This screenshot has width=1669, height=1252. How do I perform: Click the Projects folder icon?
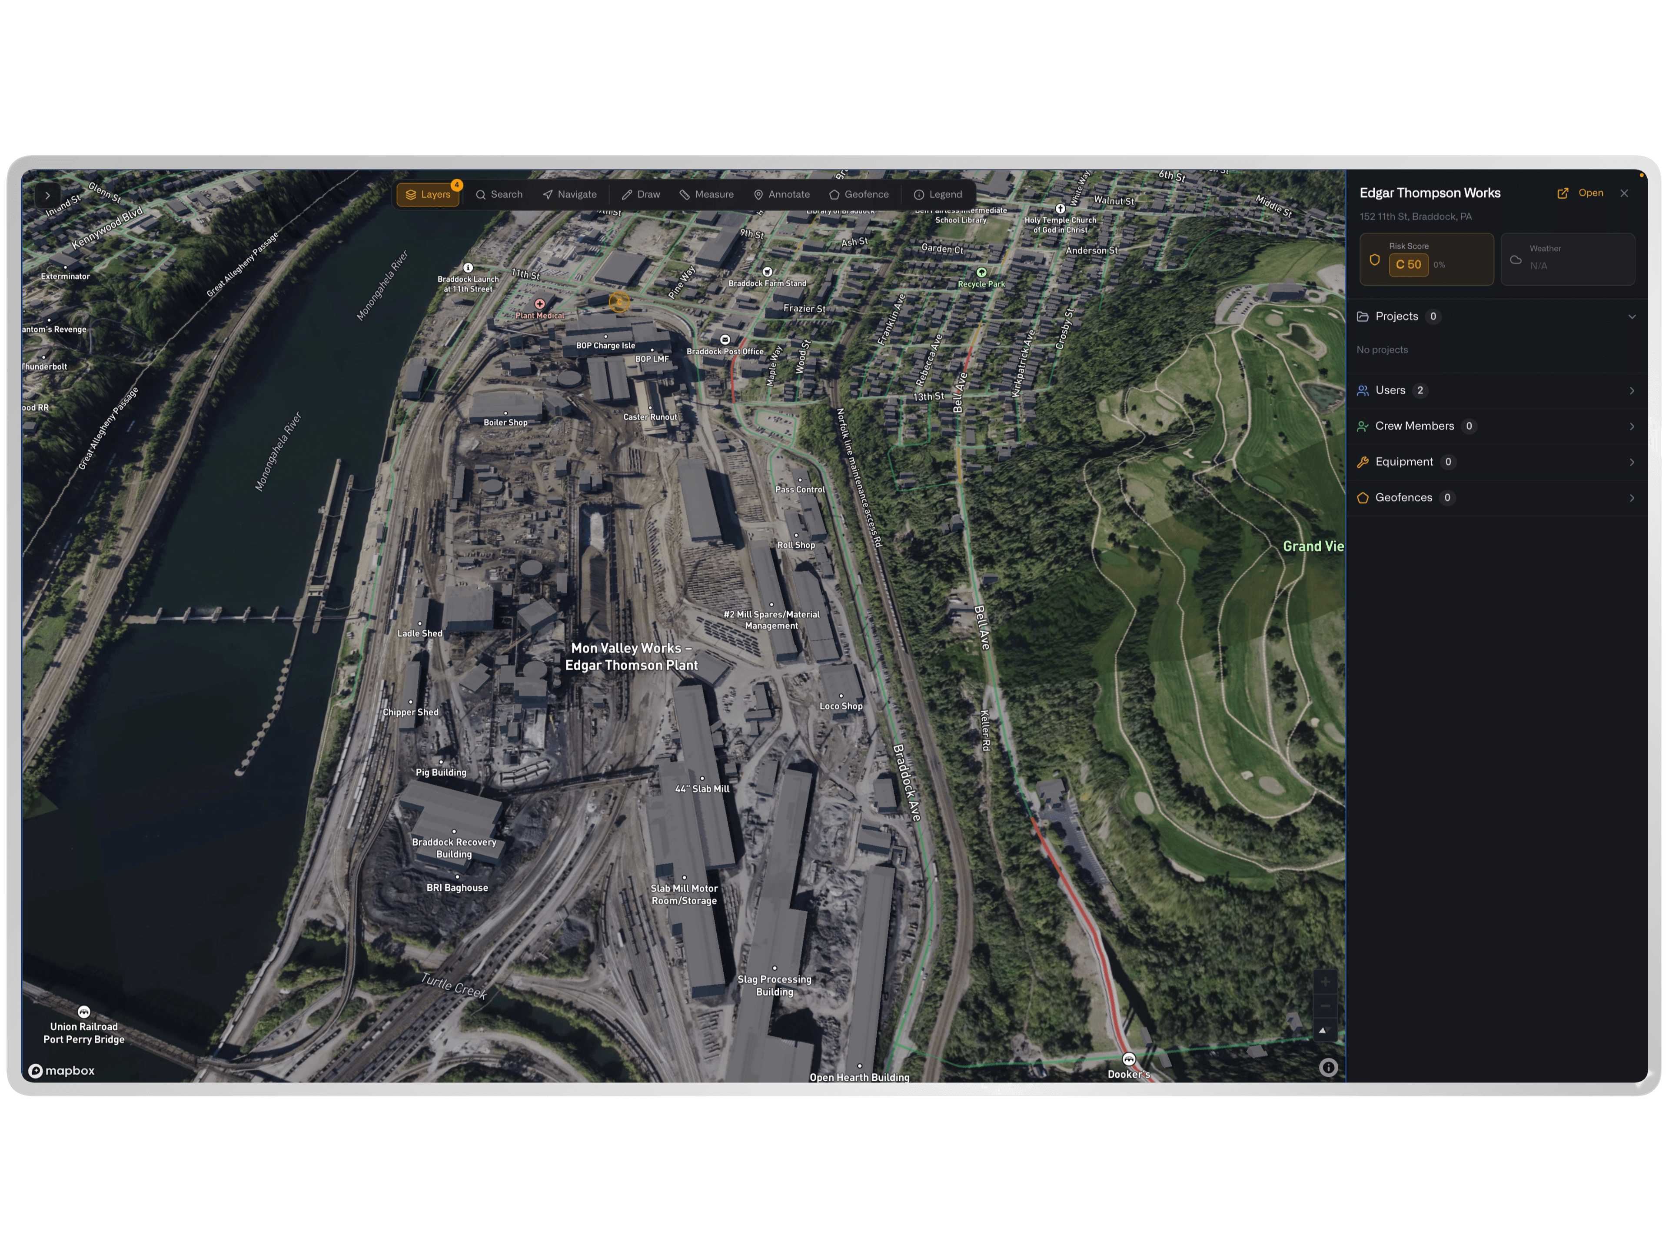[x=1363, y=317]
